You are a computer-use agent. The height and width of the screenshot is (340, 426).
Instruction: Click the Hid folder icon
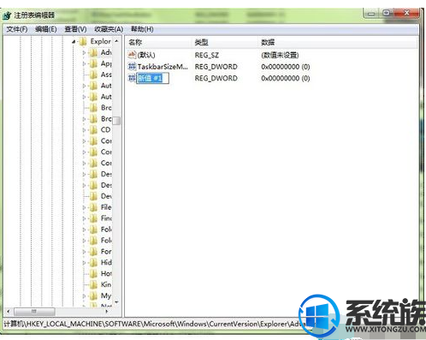tap(93, 263)
